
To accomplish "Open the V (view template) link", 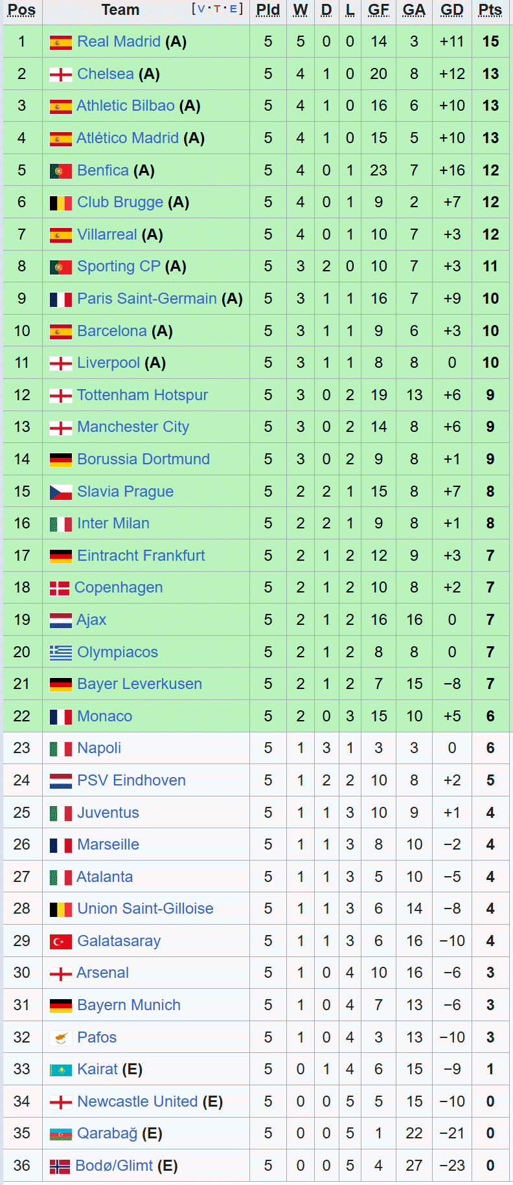I will click(201, 9).
